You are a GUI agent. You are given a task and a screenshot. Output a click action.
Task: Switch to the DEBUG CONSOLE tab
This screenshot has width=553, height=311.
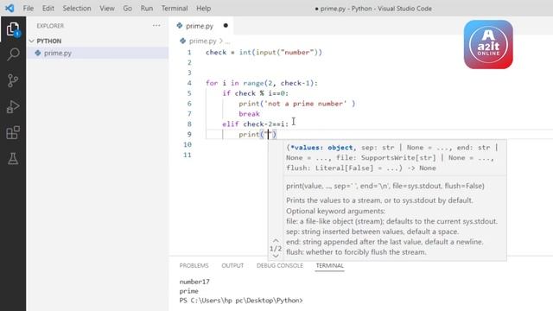click(280, 265)
